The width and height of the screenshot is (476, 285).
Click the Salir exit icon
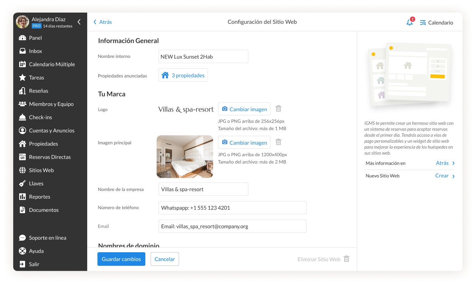22,264
